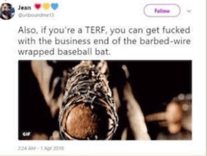This screenshot has height=156, width=207.
Task: Click the phrase barbed-wire in the tweet
Action: point(165,41)
